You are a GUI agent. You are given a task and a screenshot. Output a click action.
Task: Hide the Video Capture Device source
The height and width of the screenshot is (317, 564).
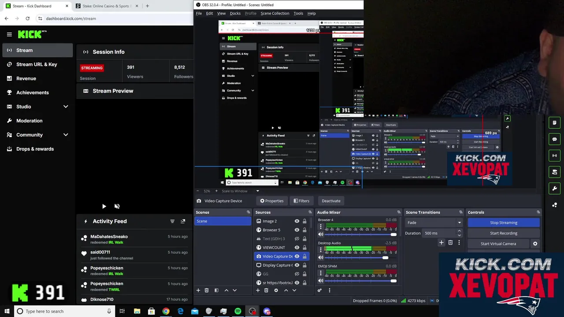pyautogui.click(x=297, y=256)
